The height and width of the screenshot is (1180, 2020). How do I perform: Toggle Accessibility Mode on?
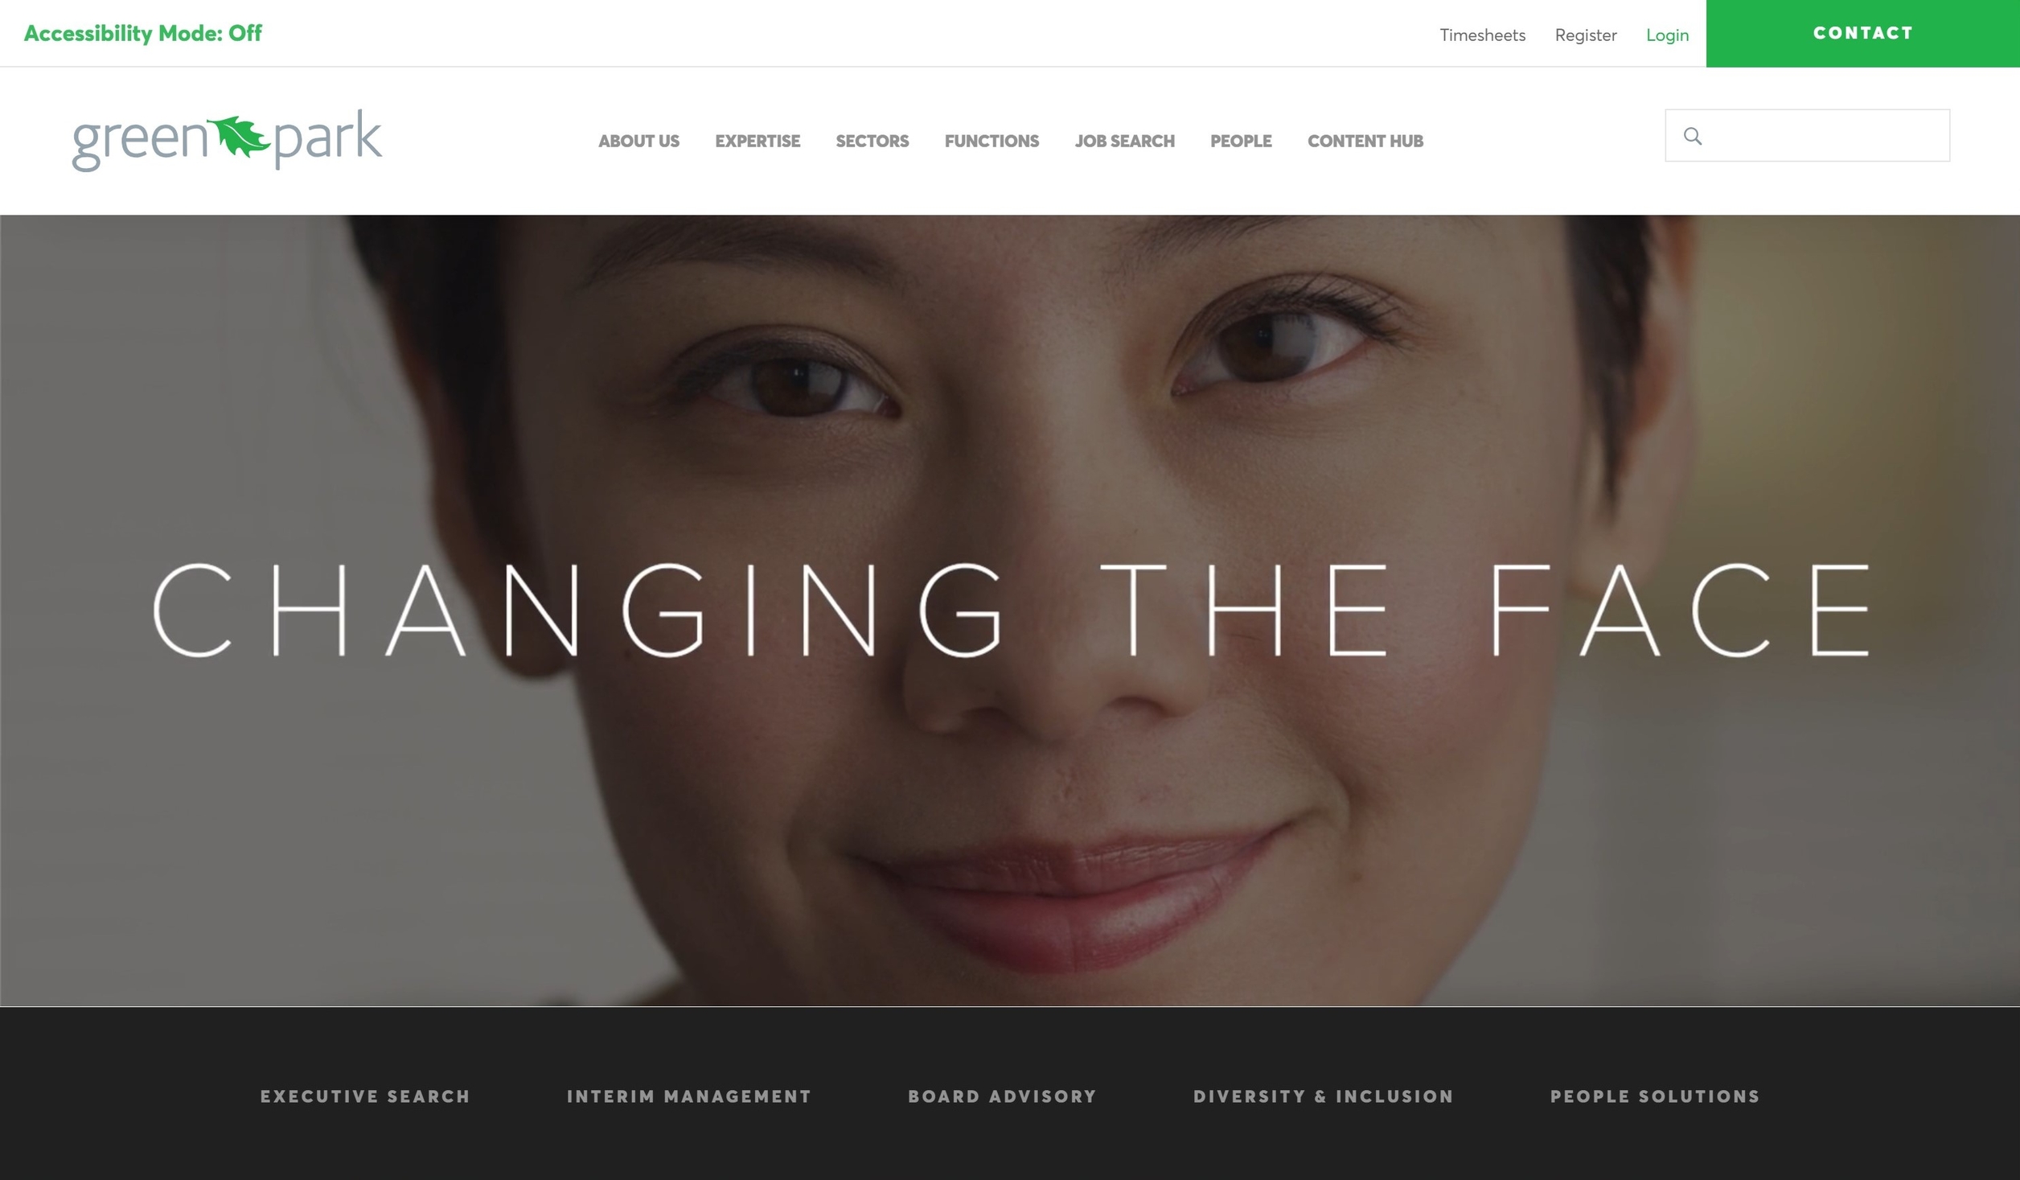click(143, 33)
